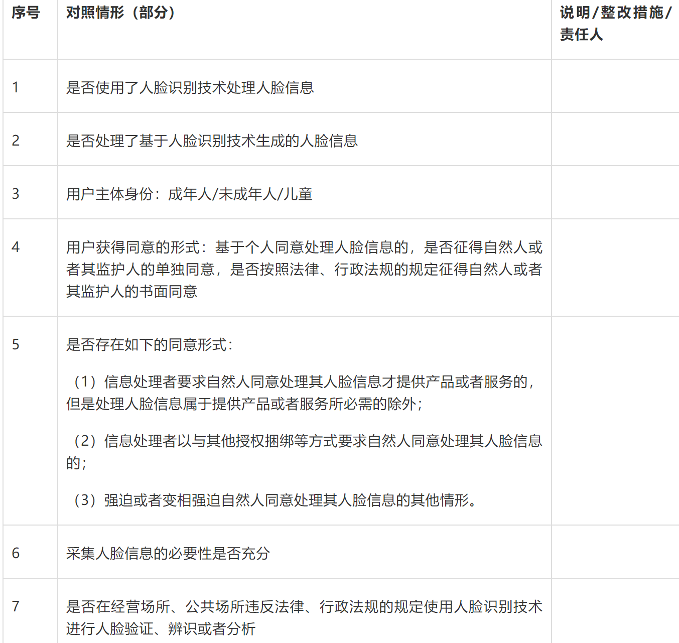Click row number 3 cell
679x643 pixels.
pos(30,192)
